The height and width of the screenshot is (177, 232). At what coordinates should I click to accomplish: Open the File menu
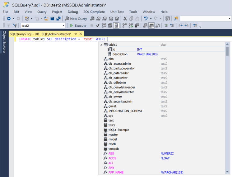coord(5,12)
